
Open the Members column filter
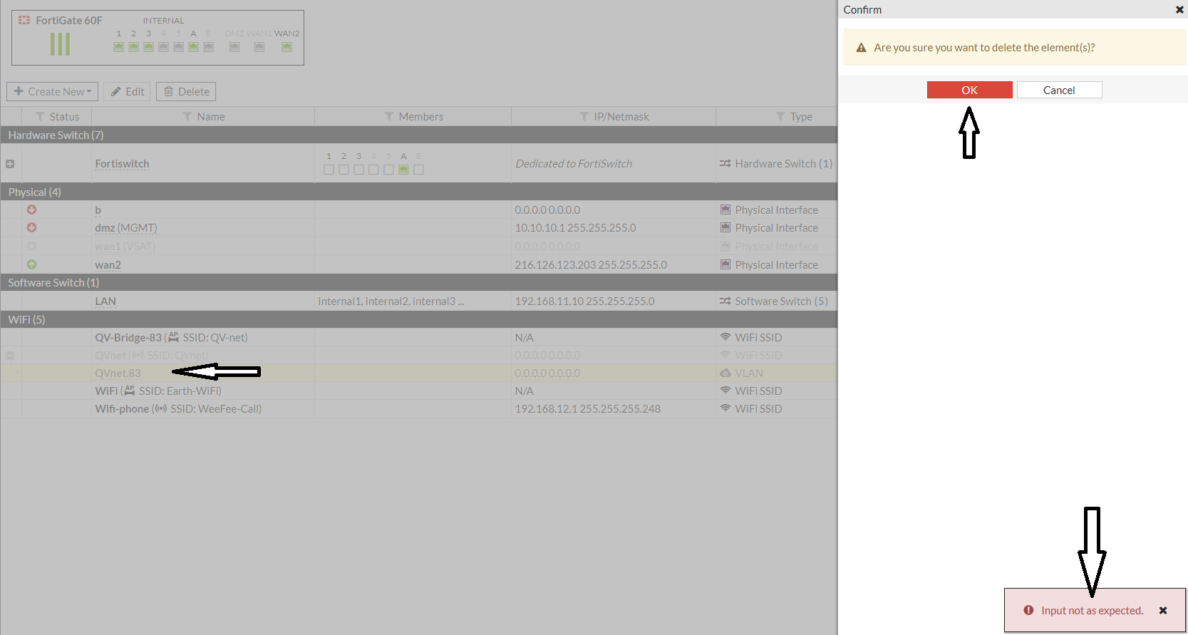click(389, 117)
